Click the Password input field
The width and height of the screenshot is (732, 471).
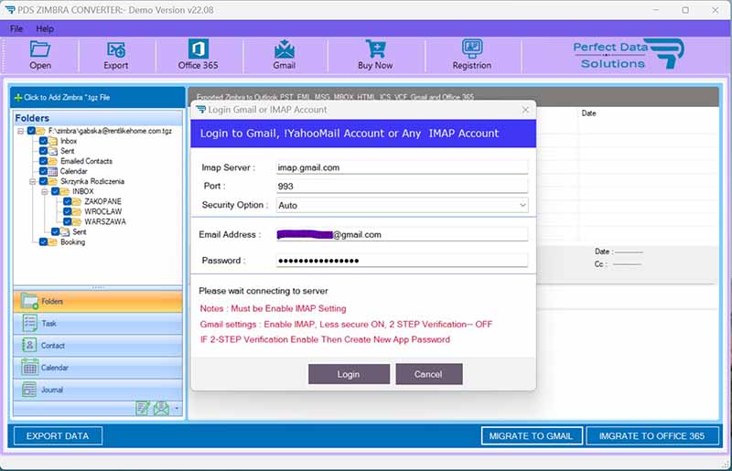(x=402, y=261)
